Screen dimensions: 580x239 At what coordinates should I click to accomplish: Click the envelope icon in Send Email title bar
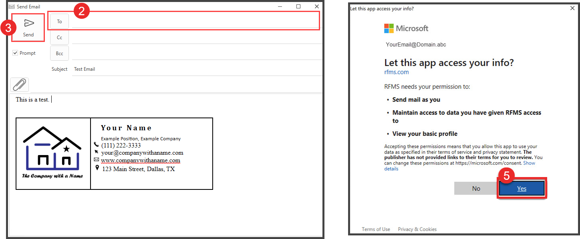pos(11,7)
